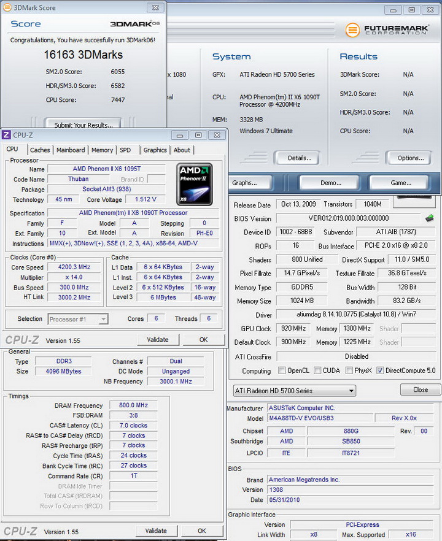This screenshot has width=442, height=541.
Task: Switch to the About tab
Action: (x=182, y=150)
